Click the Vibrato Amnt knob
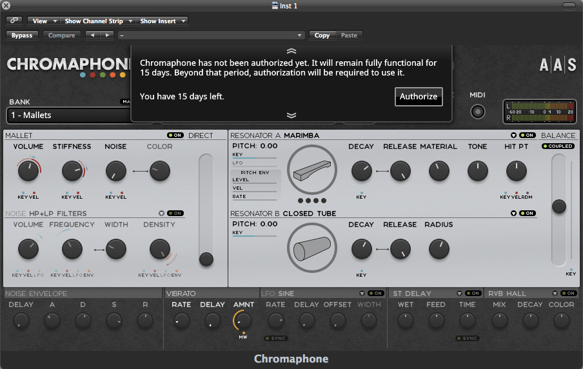The height and width of the screenshot is (369, 583). pyautogui.click(x=244, y=321)
